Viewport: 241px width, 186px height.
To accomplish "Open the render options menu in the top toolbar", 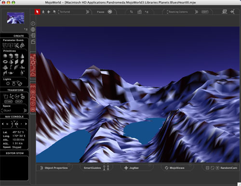I will point(147,12).
